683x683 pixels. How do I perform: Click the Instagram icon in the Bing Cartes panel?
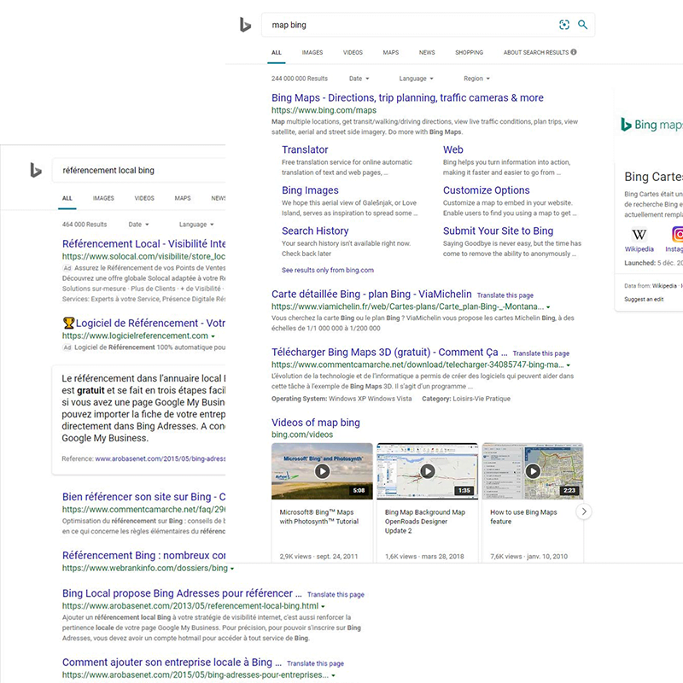pos(678,235)
